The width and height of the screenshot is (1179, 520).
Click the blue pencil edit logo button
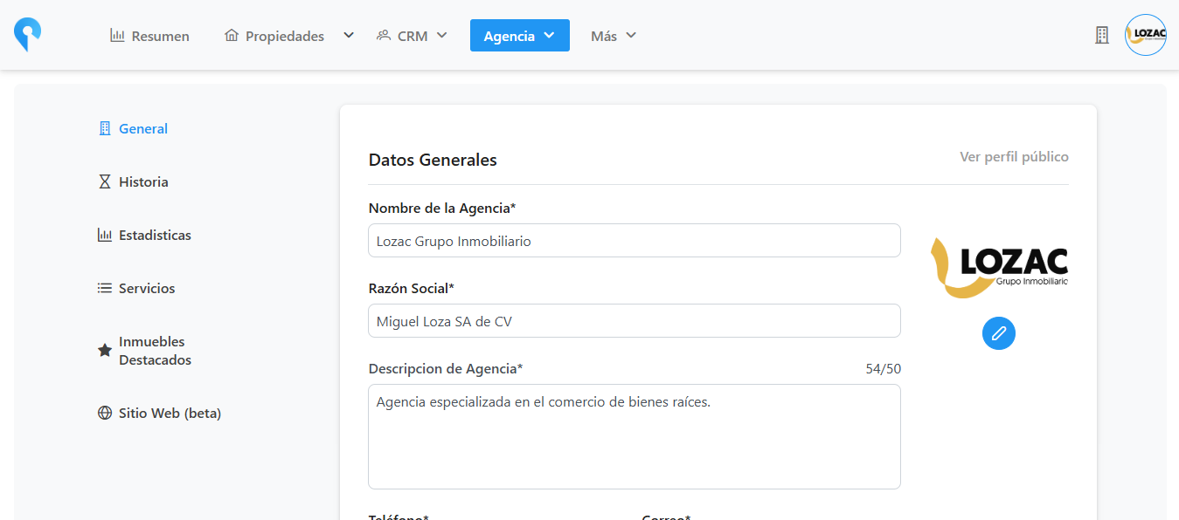(998, 333)
